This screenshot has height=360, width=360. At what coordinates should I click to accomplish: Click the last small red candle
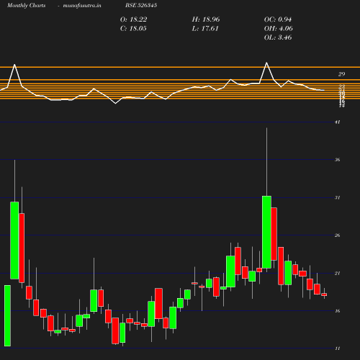coord(324,294)
